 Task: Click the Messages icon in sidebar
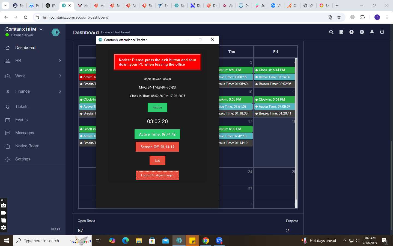click(x=8, y=133)
